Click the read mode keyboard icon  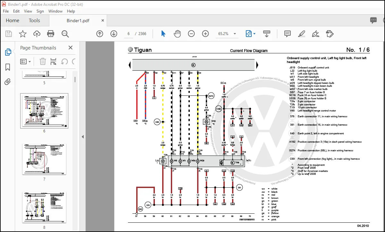(x=267, y=33)
